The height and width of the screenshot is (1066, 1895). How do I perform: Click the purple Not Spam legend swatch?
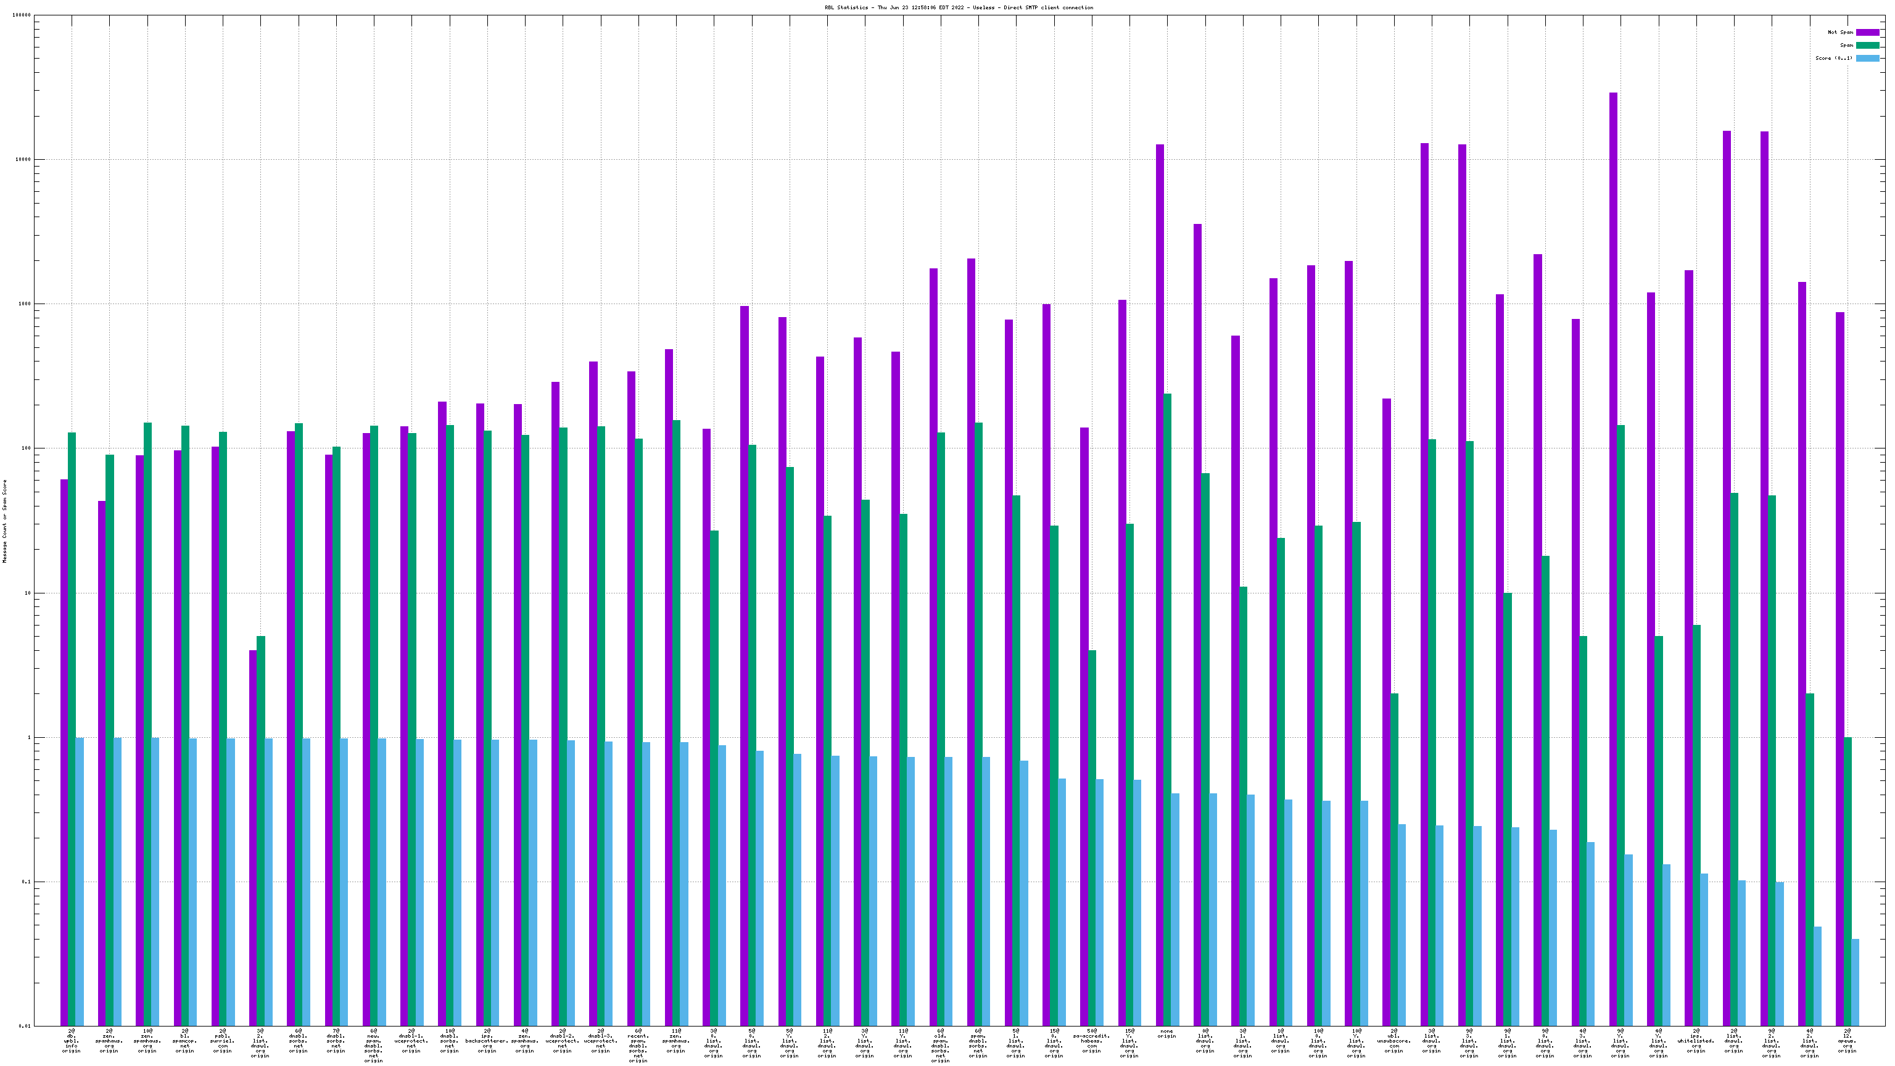coord(1867,32)
